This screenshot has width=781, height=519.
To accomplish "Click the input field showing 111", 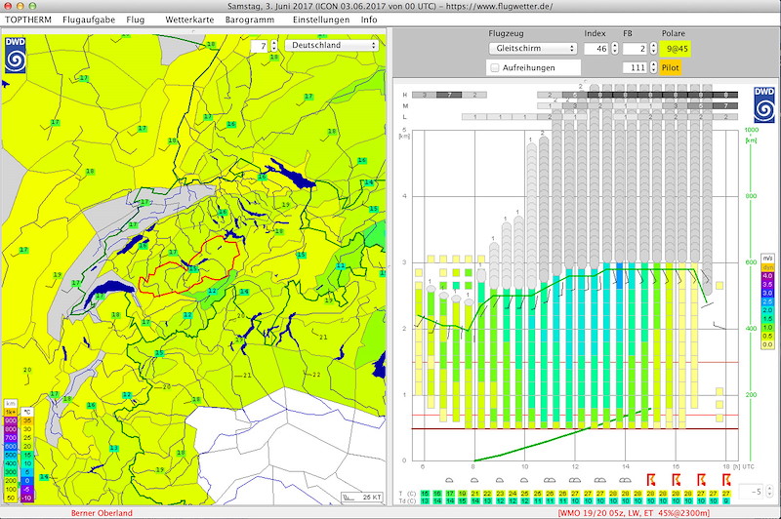I will (x=636, y=67).
